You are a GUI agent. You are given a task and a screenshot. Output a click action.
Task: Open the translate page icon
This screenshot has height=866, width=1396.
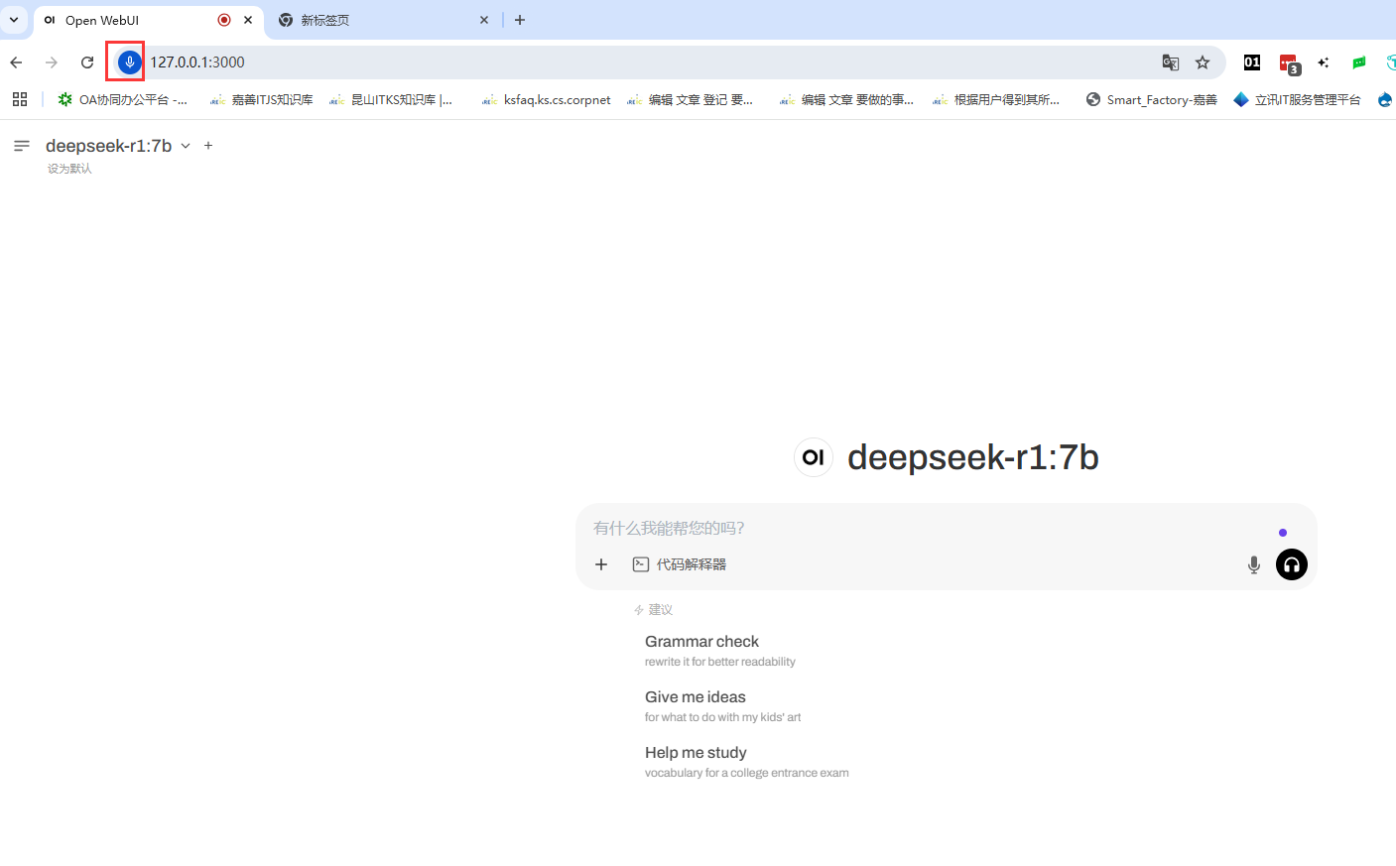[x=1171, y=62]
